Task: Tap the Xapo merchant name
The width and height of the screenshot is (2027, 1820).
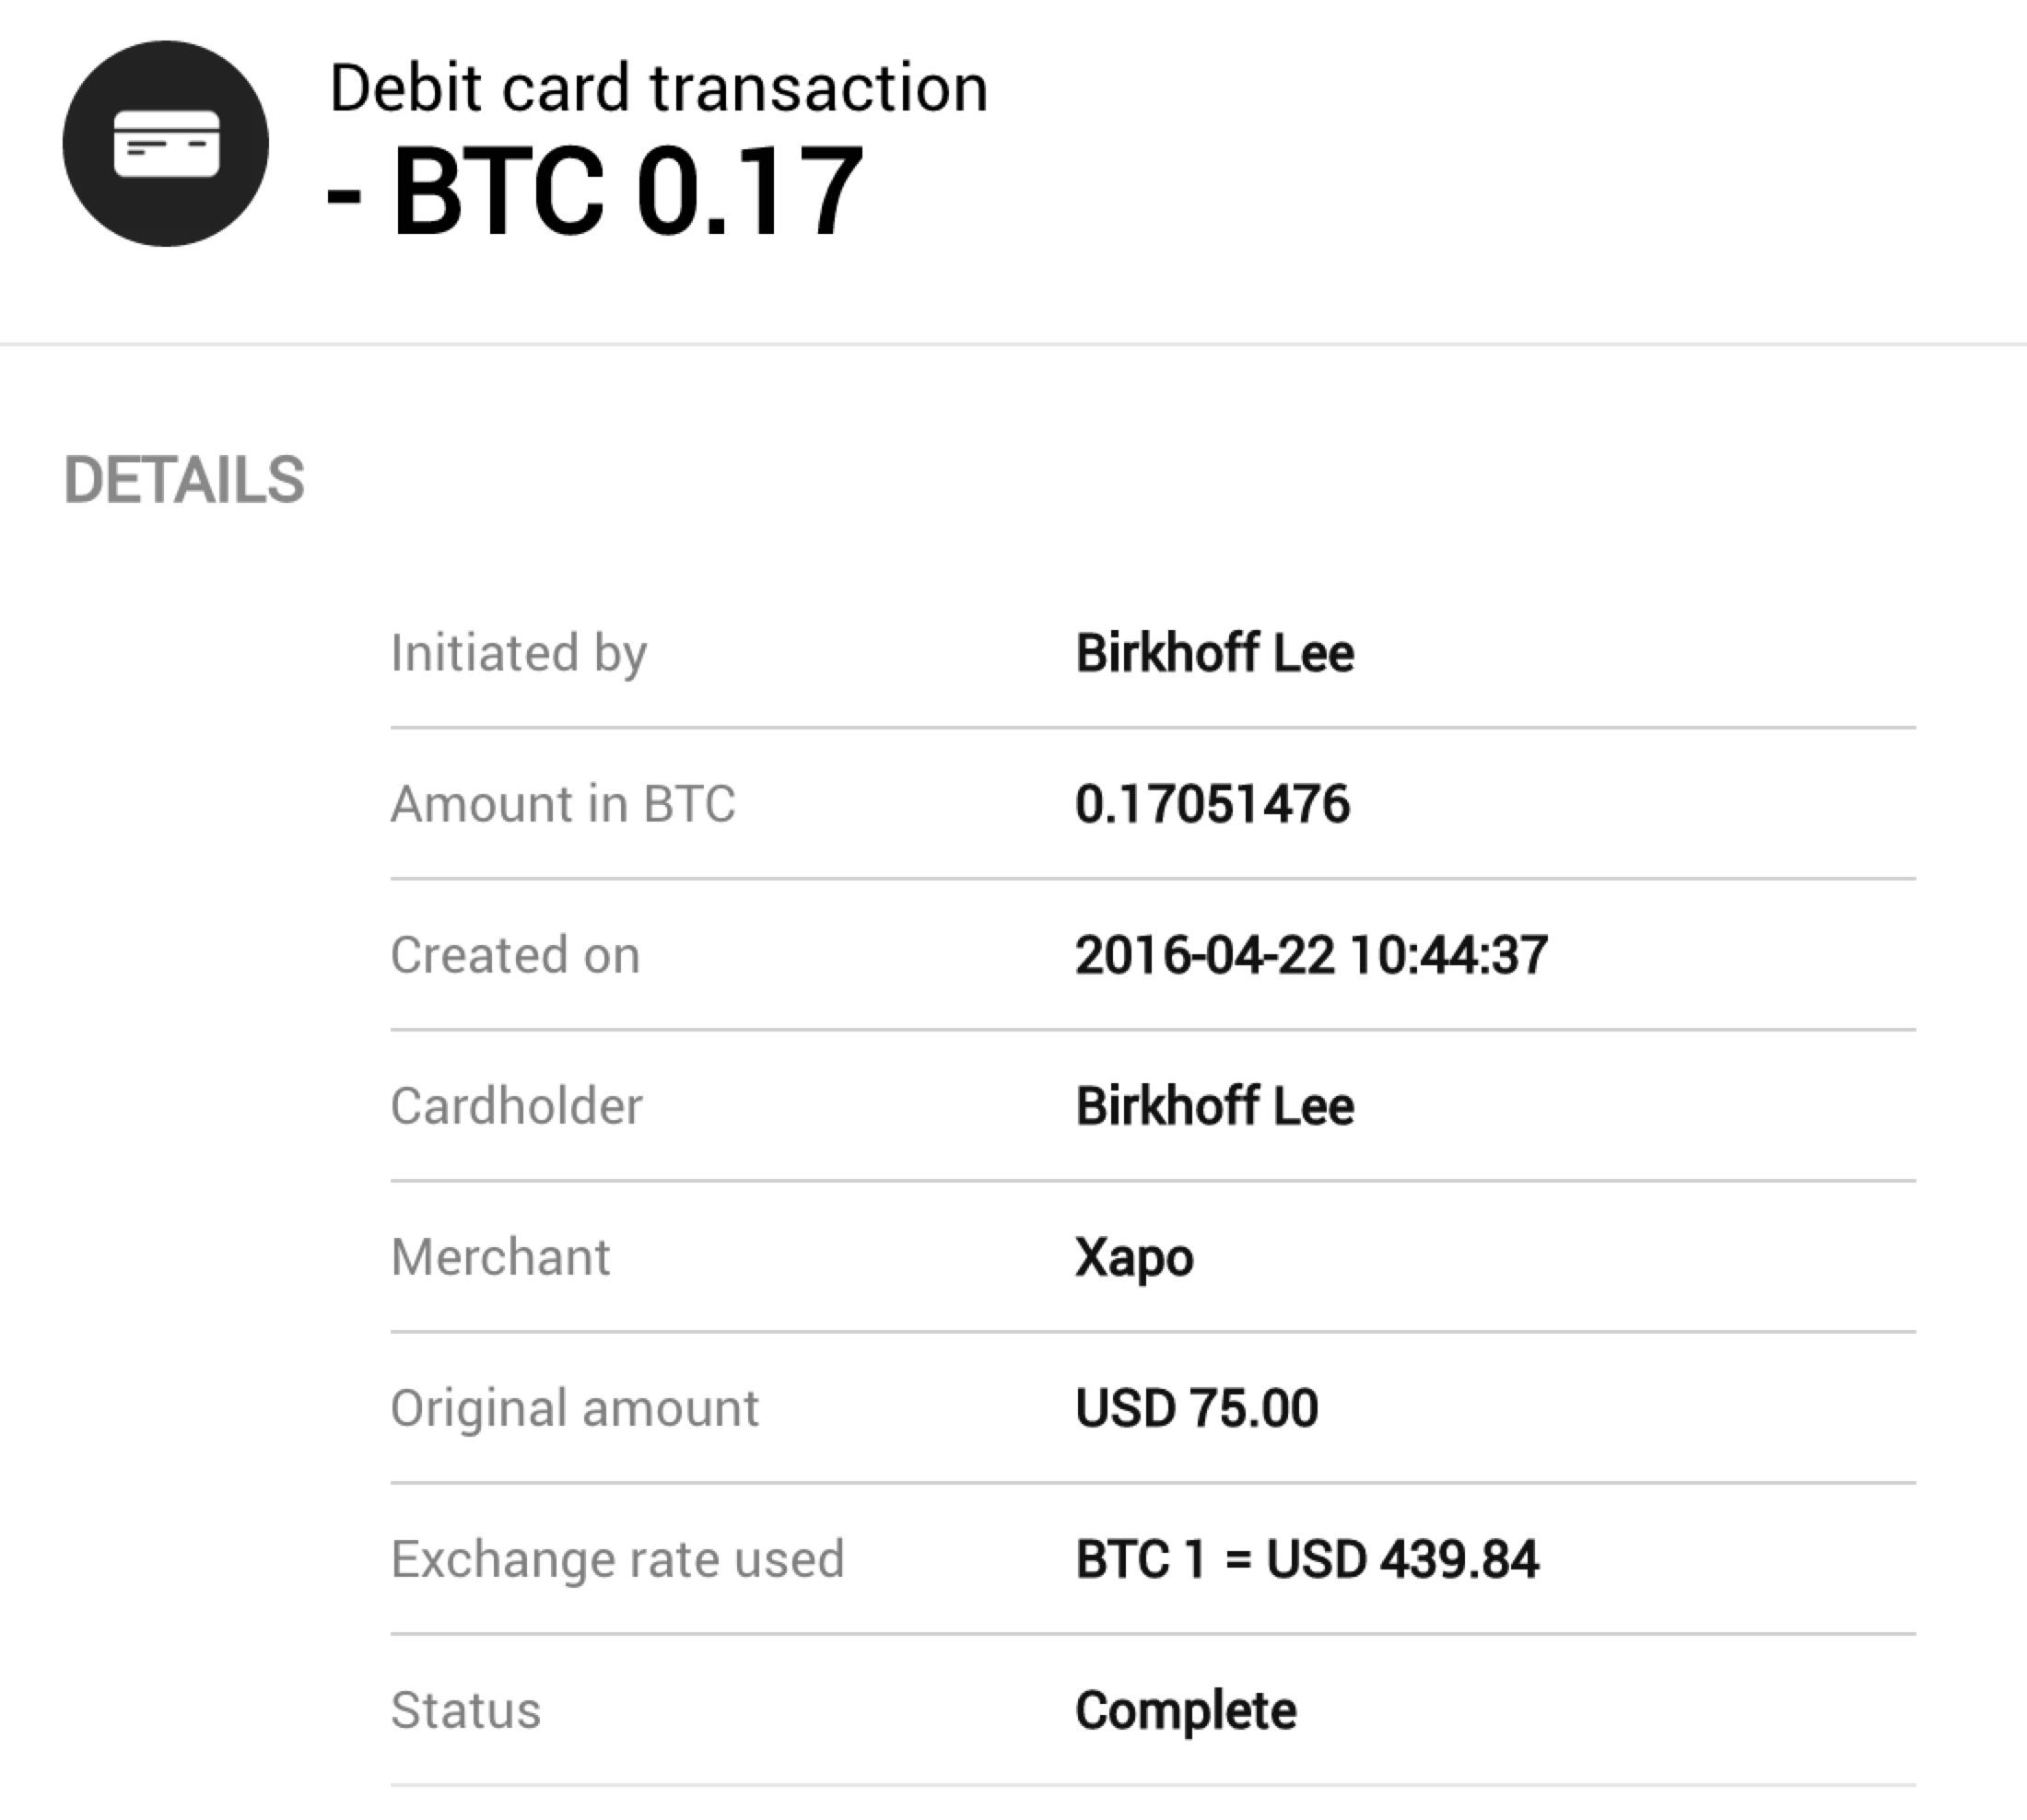Action: [x=1134, y=1259]
